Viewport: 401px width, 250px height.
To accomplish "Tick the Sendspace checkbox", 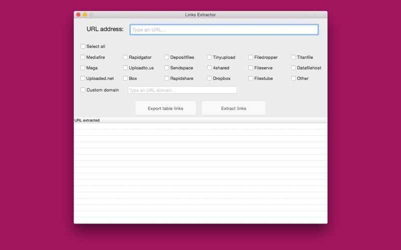I will point(167,67).
